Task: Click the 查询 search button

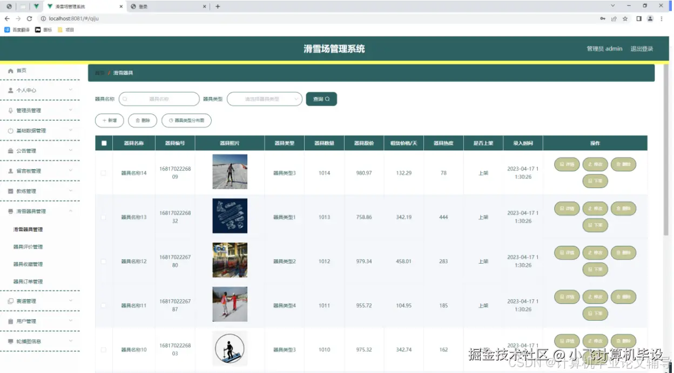Action: pos(321,99)
